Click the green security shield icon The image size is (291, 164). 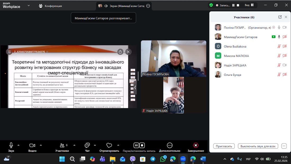coord(211,5)
